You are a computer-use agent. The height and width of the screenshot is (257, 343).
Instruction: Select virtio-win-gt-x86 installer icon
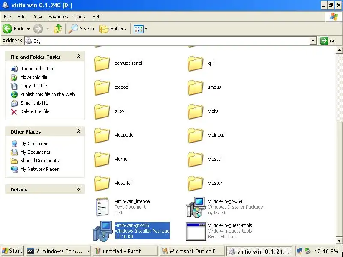(102, 231)
